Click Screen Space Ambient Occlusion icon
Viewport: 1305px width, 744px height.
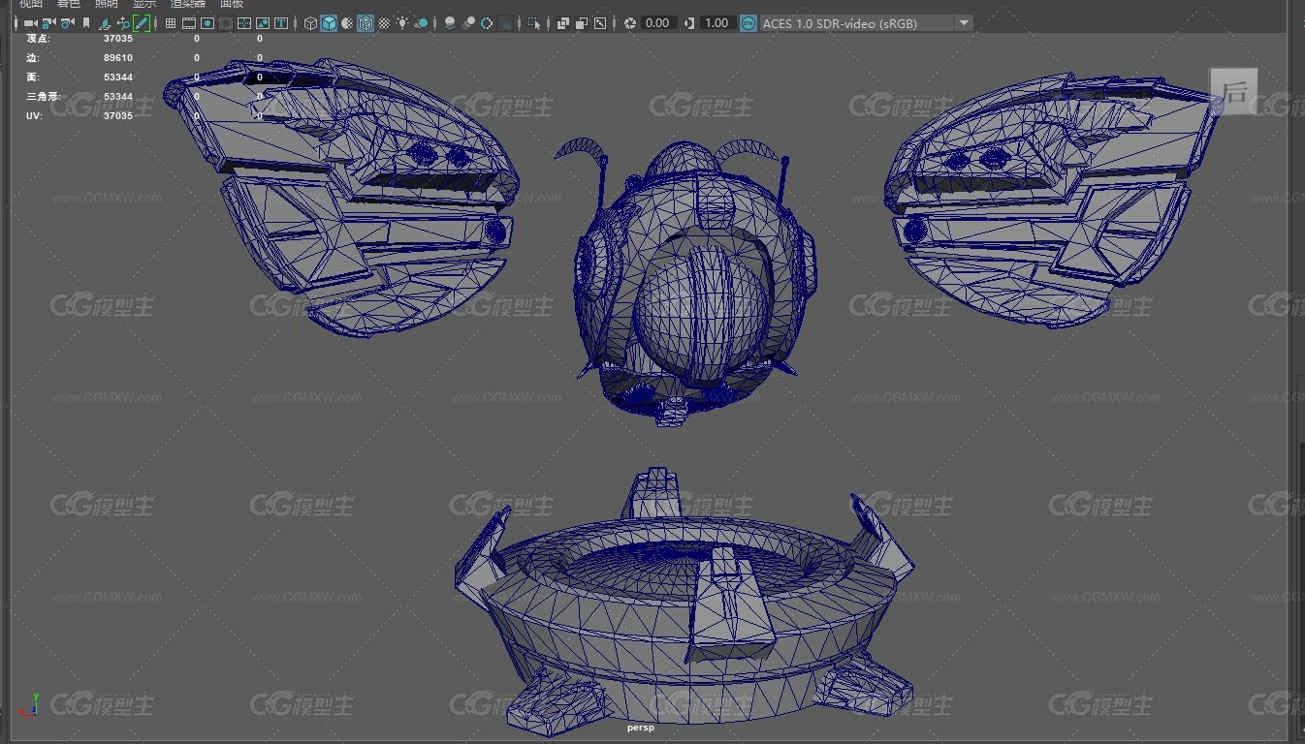click(x=450, y=23)
